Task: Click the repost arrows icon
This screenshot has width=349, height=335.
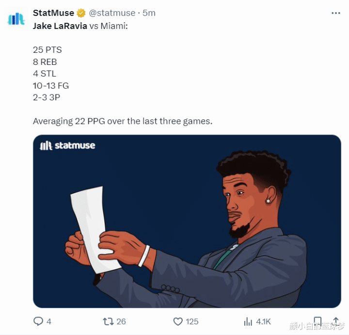Action: coord(108,321)
